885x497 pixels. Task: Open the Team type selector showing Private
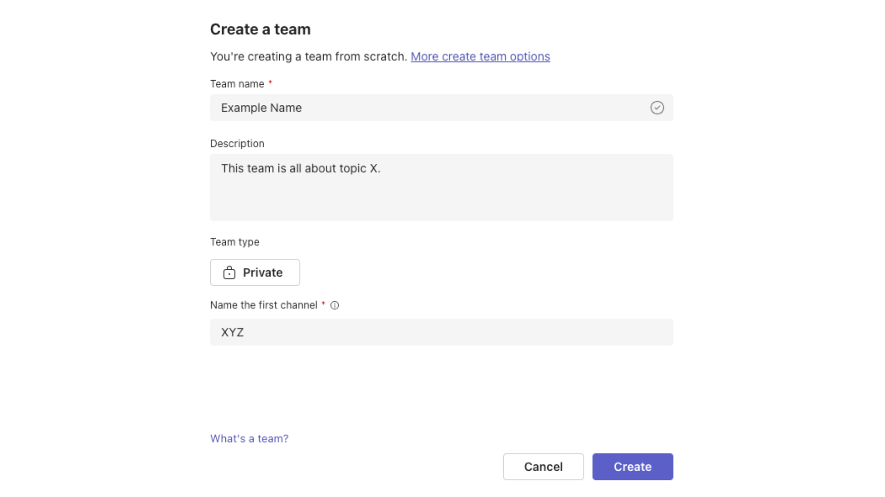(x=255, y=272)
